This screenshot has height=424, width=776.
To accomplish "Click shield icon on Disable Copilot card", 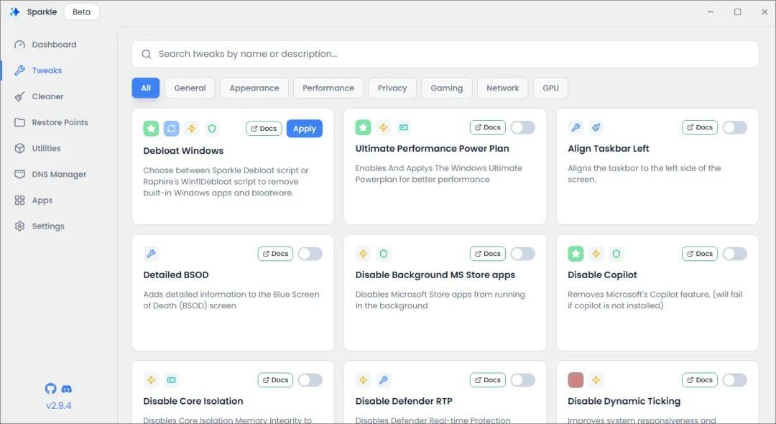I will pyautogui.click(x=616, y=254).
